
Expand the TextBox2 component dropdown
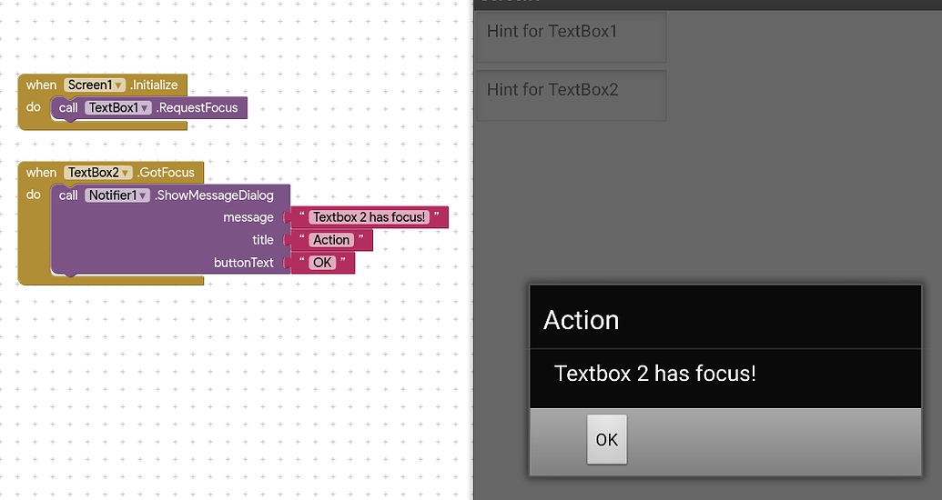tap(125, 173)
